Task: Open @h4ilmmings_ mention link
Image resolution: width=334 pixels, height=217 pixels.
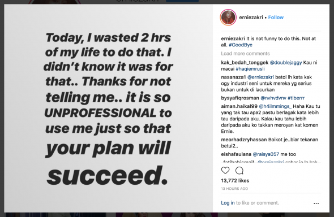Action: coord(275,106)
